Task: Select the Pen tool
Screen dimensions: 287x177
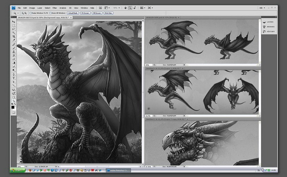Action: (x=13, y=75)
